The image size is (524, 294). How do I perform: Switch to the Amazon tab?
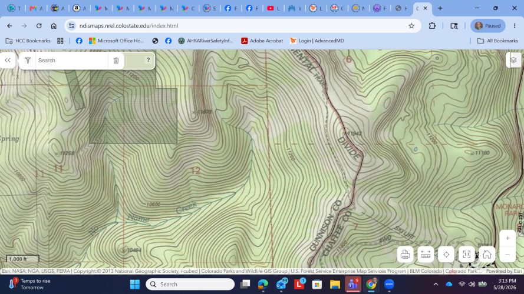79,8
